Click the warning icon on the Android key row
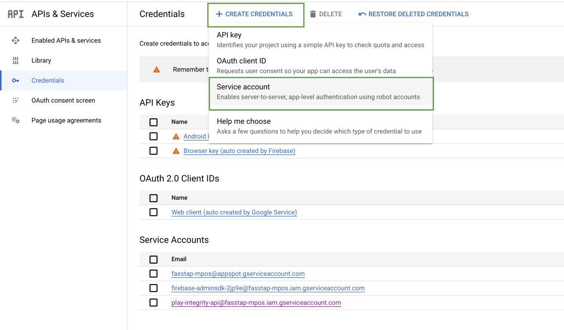Image resolution: width=564 pixels, height=330 pixels. tap(176, 136)
